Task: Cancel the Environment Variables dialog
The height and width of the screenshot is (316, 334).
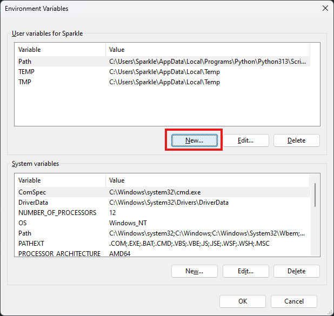Action: pyautogui.click(x=293, y=301)
